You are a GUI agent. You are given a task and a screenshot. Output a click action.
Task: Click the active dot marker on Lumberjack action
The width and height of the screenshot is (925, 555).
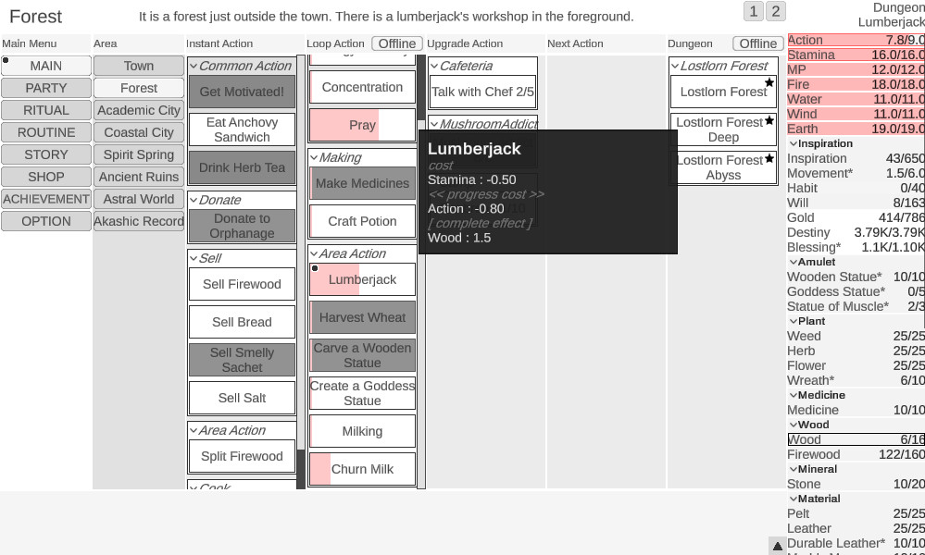pyautogui.click(x=315, y=267)
